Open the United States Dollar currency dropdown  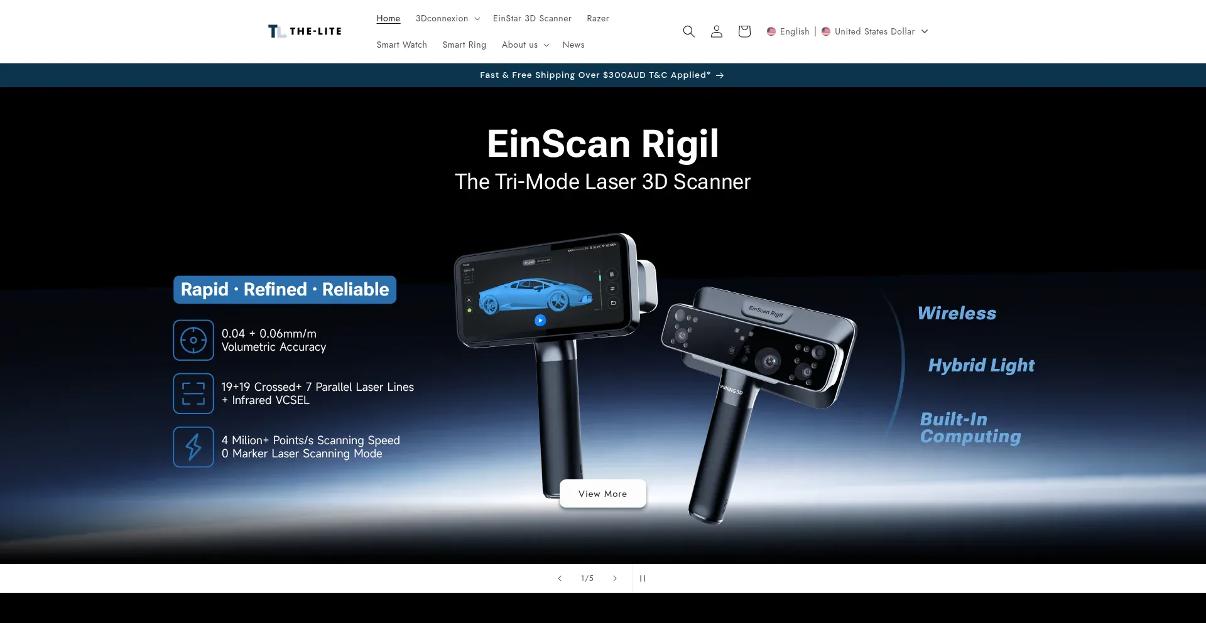874,31
